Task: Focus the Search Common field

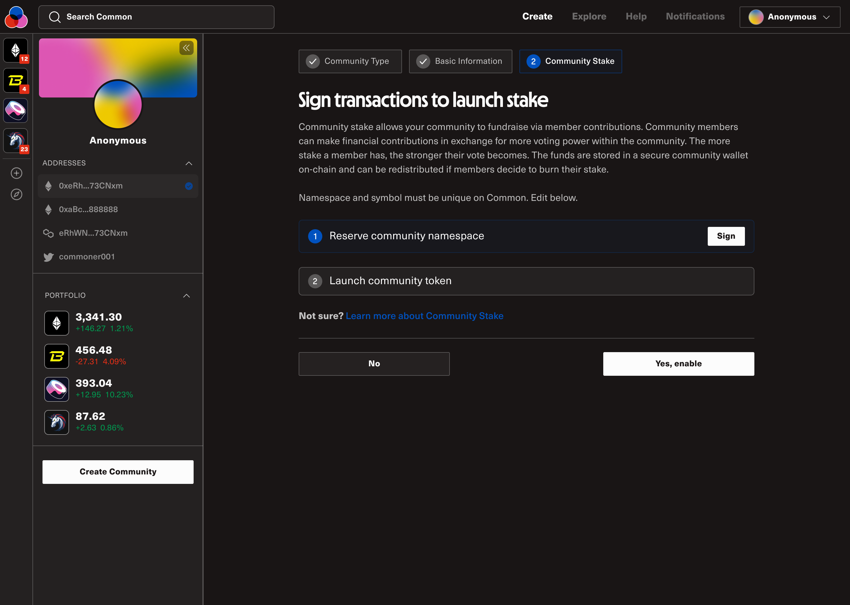Action: 156,17
